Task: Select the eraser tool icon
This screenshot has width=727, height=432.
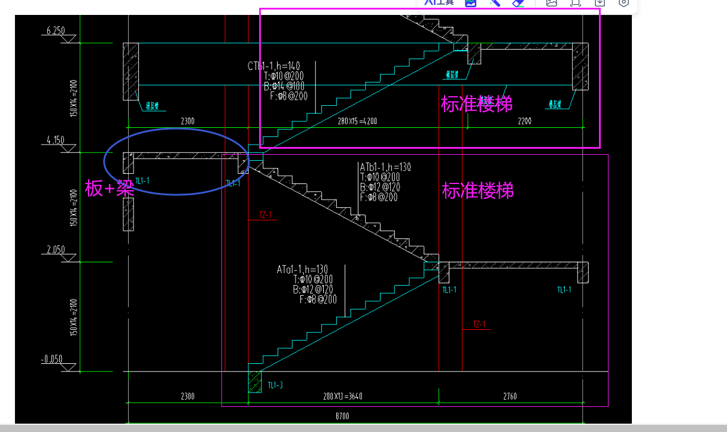Action: pyautogui.click(x=519, y=2)
